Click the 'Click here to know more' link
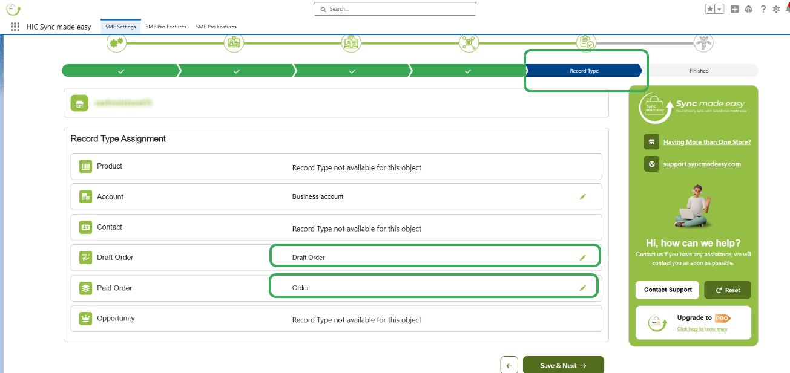The width and height of the screenshot is (790, 373). click(x=702, y=329)
